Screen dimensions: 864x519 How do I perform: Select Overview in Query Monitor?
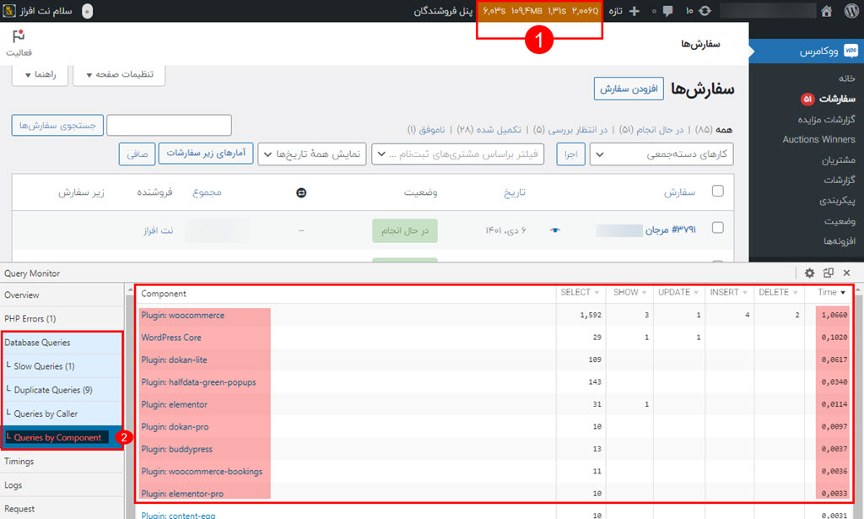(62, 295)
